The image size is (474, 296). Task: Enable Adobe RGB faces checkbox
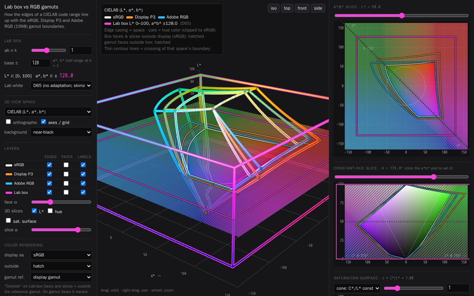click(x=66, y=183)
